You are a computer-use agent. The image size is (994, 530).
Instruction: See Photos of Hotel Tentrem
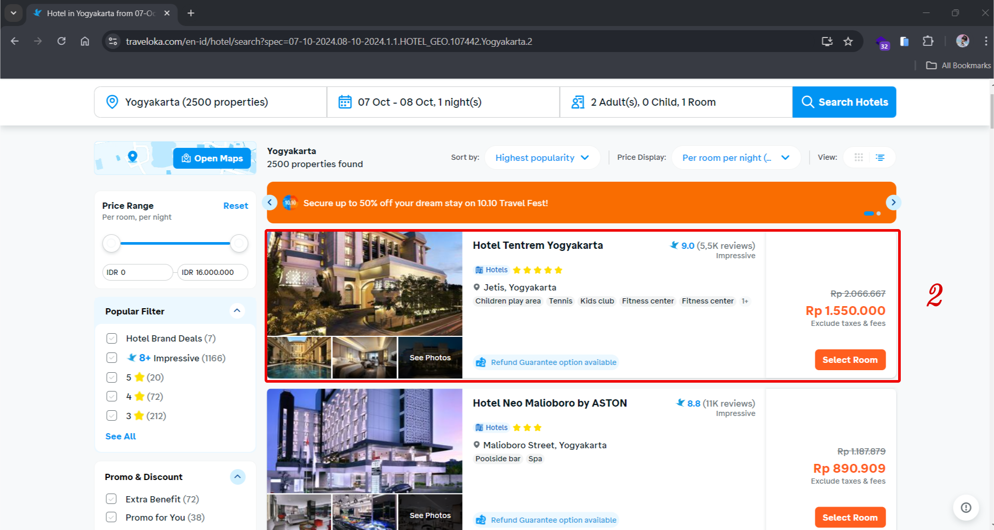[430, 358]
